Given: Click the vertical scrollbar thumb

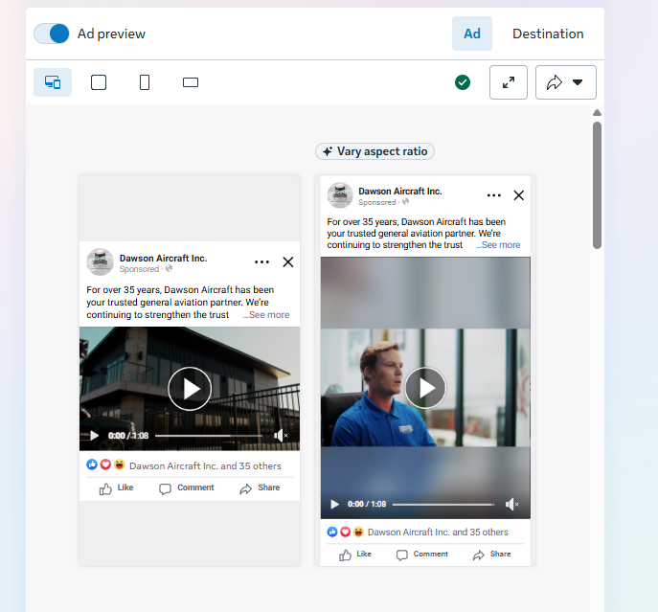Looking at the screenshot, I should coord(597,185).
